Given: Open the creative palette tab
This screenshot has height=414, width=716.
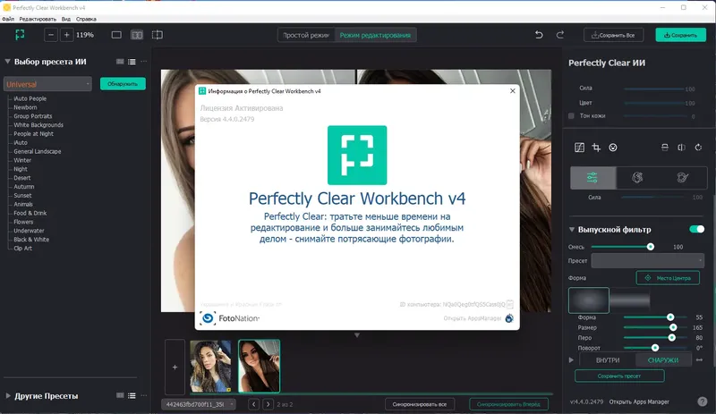Looking at the screenshot, I should tap(683, 178).
